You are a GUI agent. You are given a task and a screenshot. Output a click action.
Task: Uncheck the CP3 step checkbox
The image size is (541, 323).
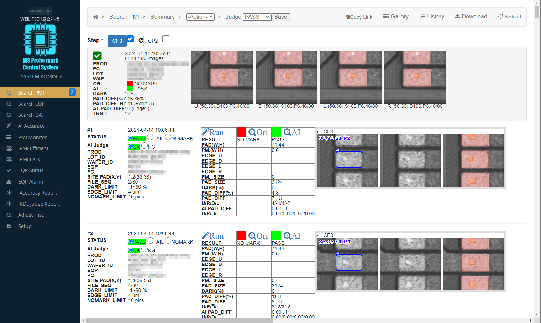click(x=130, y=39)
